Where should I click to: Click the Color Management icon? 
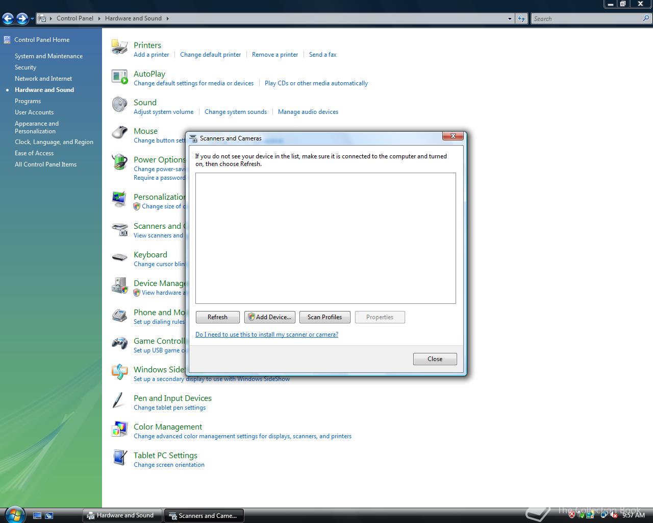119,429
